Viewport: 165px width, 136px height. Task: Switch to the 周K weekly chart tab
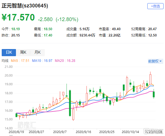click(23, 52)
